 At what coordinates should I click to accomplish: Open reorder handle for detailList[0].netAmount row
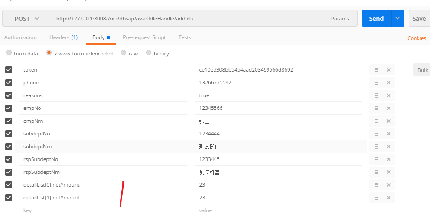pyautogui.click(x=376, y=185)
